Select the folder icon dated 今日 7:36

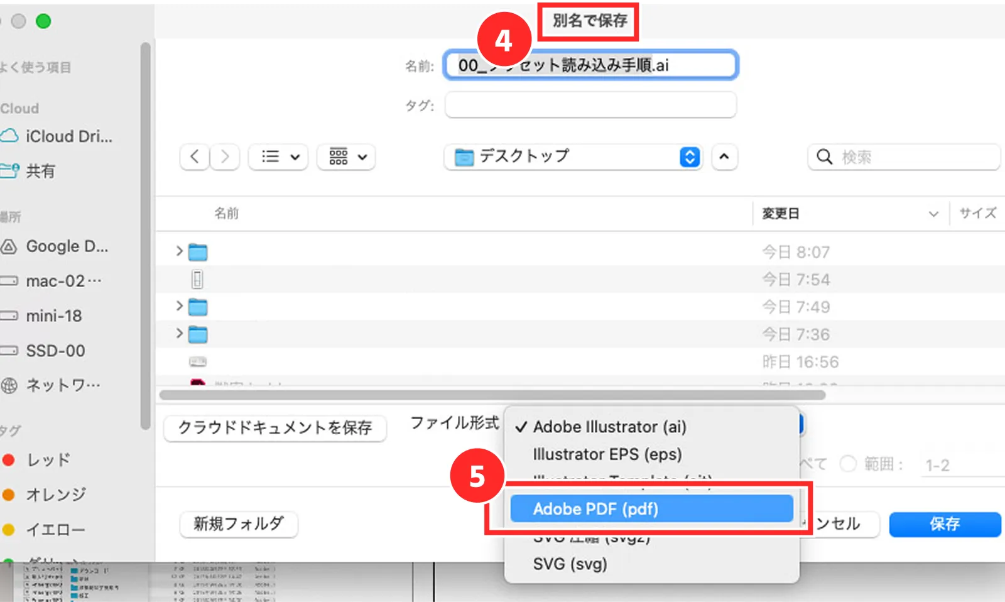[x=198, y=334]
